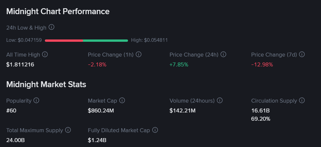Click the Midnight Market Stats heading
The width and height of the screenshot is (321, 147).
pyautogui.click(x=46, y=85)
